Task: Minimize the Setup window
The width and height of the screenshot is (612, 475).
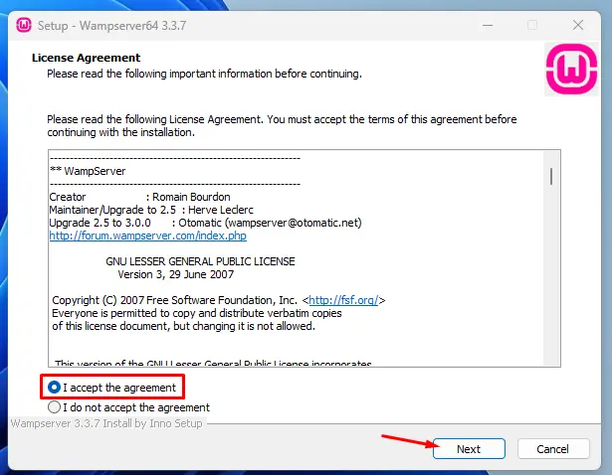Action: click(x=487, y=23)
